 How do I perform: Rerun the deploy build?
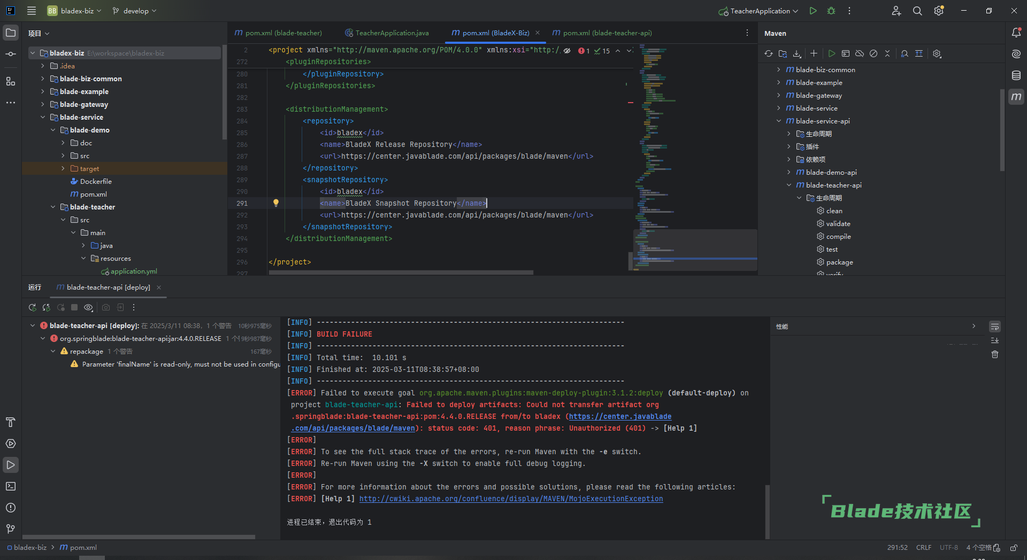[32, 307]
